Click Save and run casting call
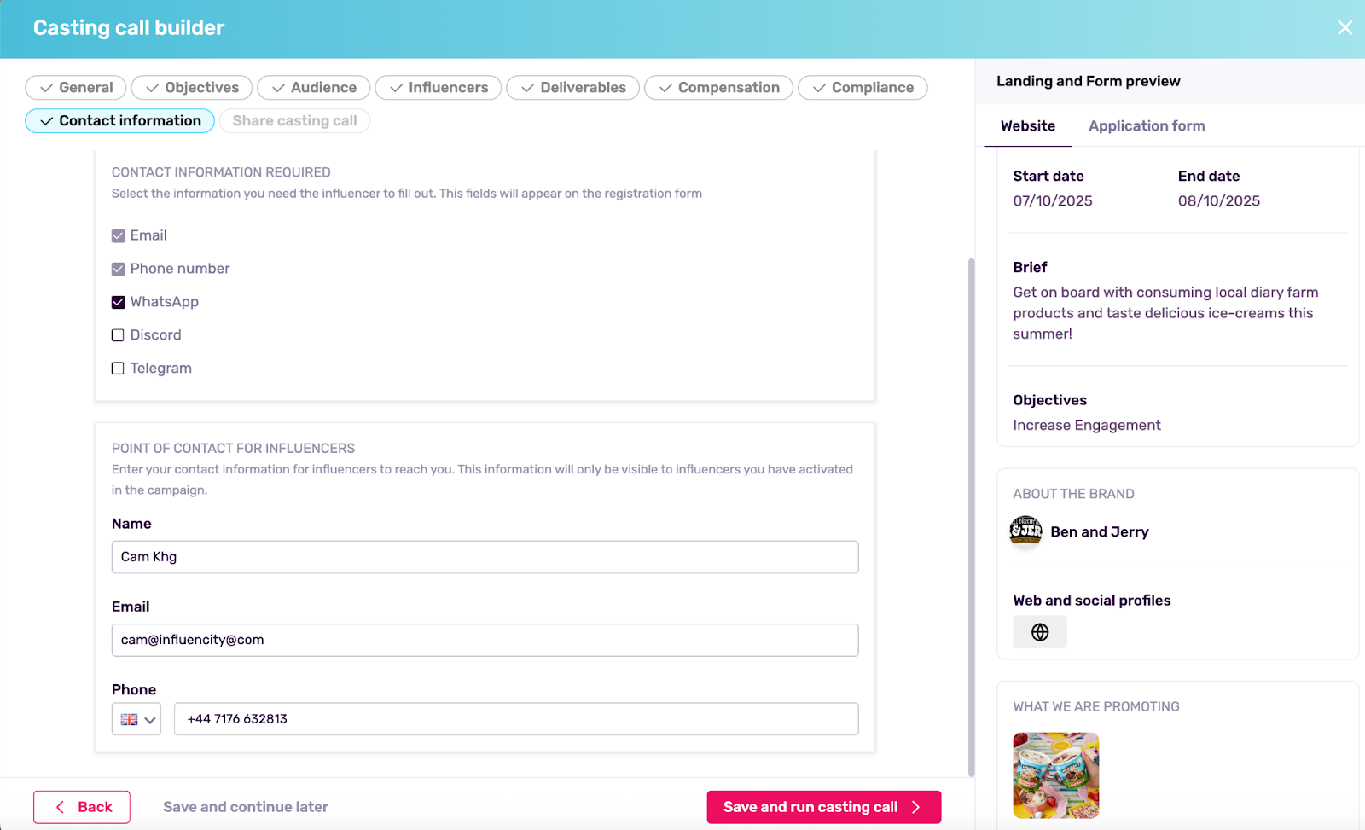This screenshot has height=830, width=1365. tap(824, 807)
